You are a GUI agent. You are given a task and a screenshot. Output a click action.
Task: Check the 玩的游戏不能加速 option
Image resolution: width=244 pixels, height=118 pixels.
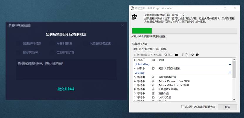pyautogui.click(x=85, y=43)
